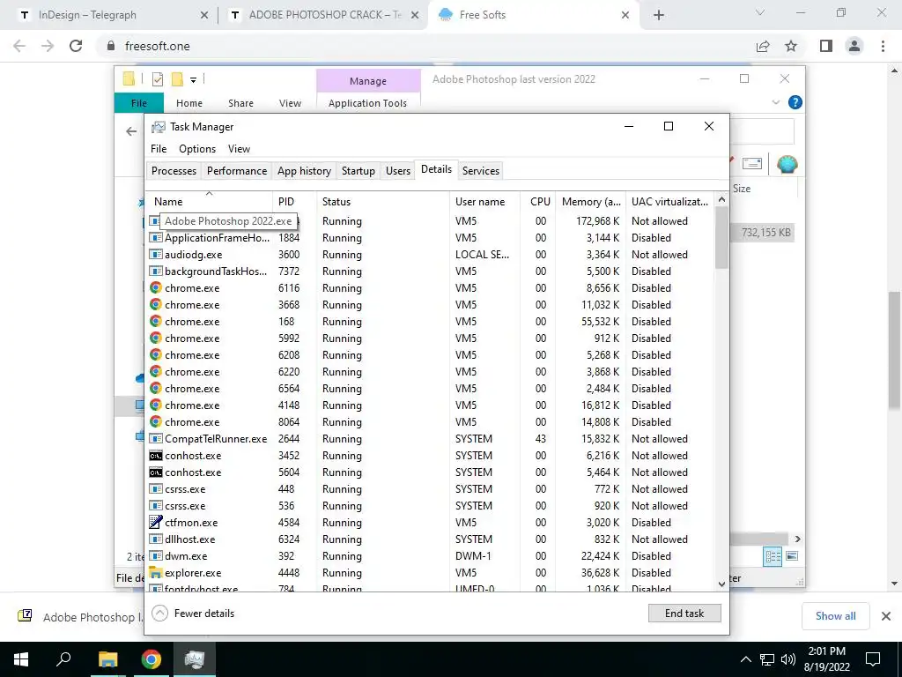The height and width of the screenshot is (677, 902).
Task: Sort processes by the PID column
Action: tap(294, 202)
